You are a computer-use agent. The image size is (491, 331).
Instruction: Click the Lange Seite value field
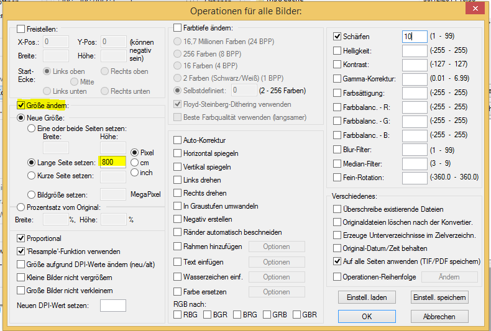click(x=113, y=162)
